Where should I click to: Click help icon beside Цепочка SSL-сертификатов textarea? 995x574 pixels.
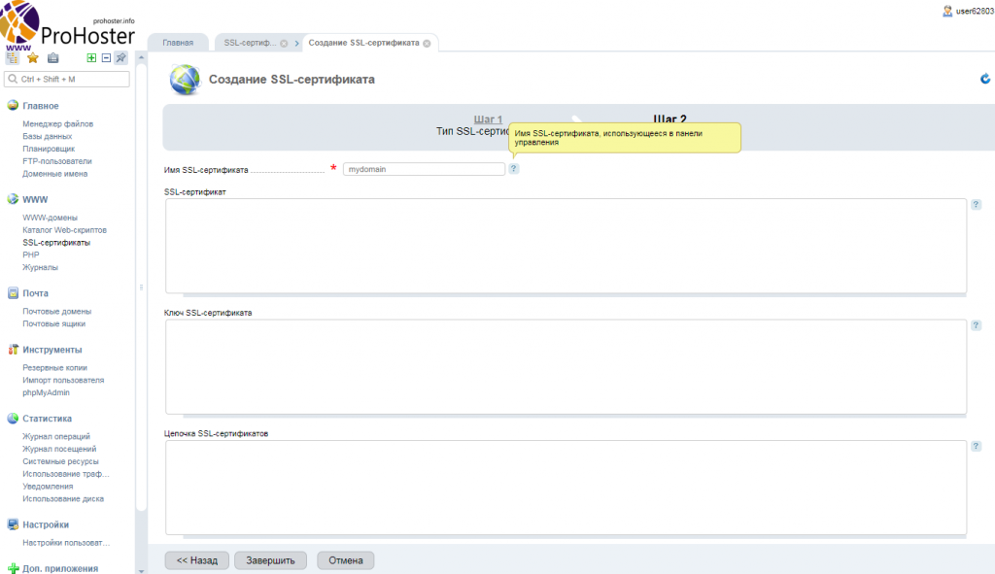976,446
